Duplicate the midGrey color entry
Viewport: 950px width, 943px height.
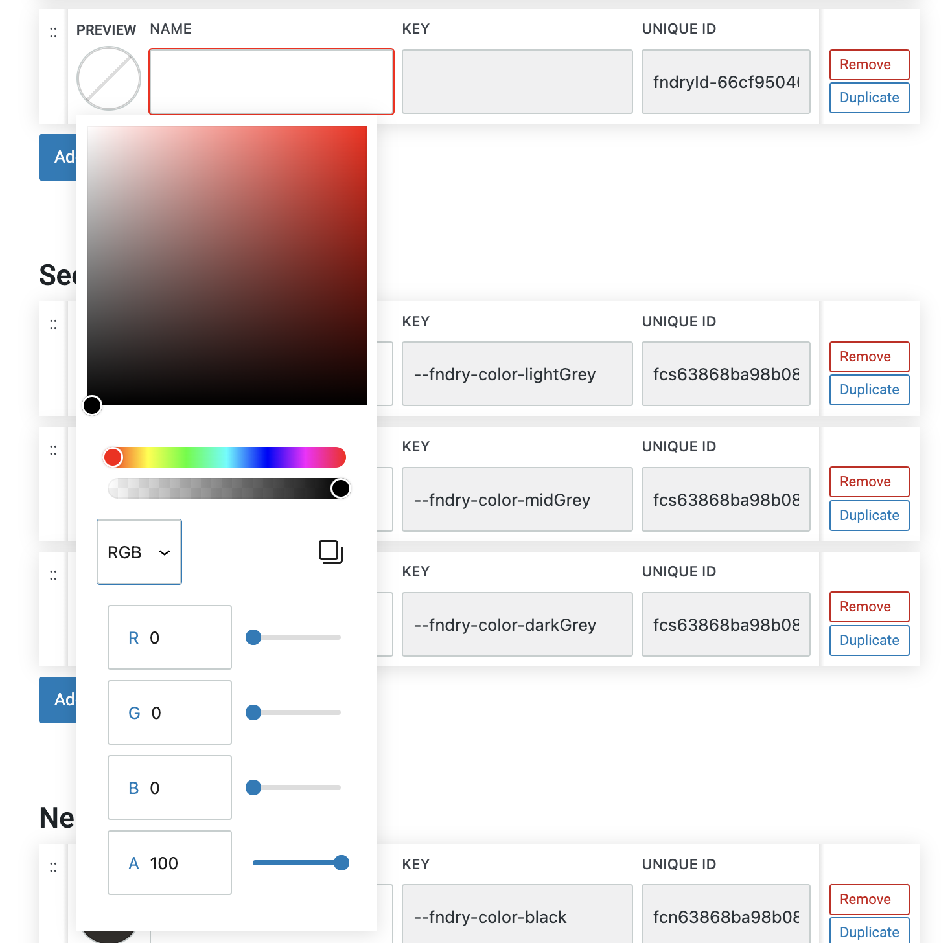869,516
